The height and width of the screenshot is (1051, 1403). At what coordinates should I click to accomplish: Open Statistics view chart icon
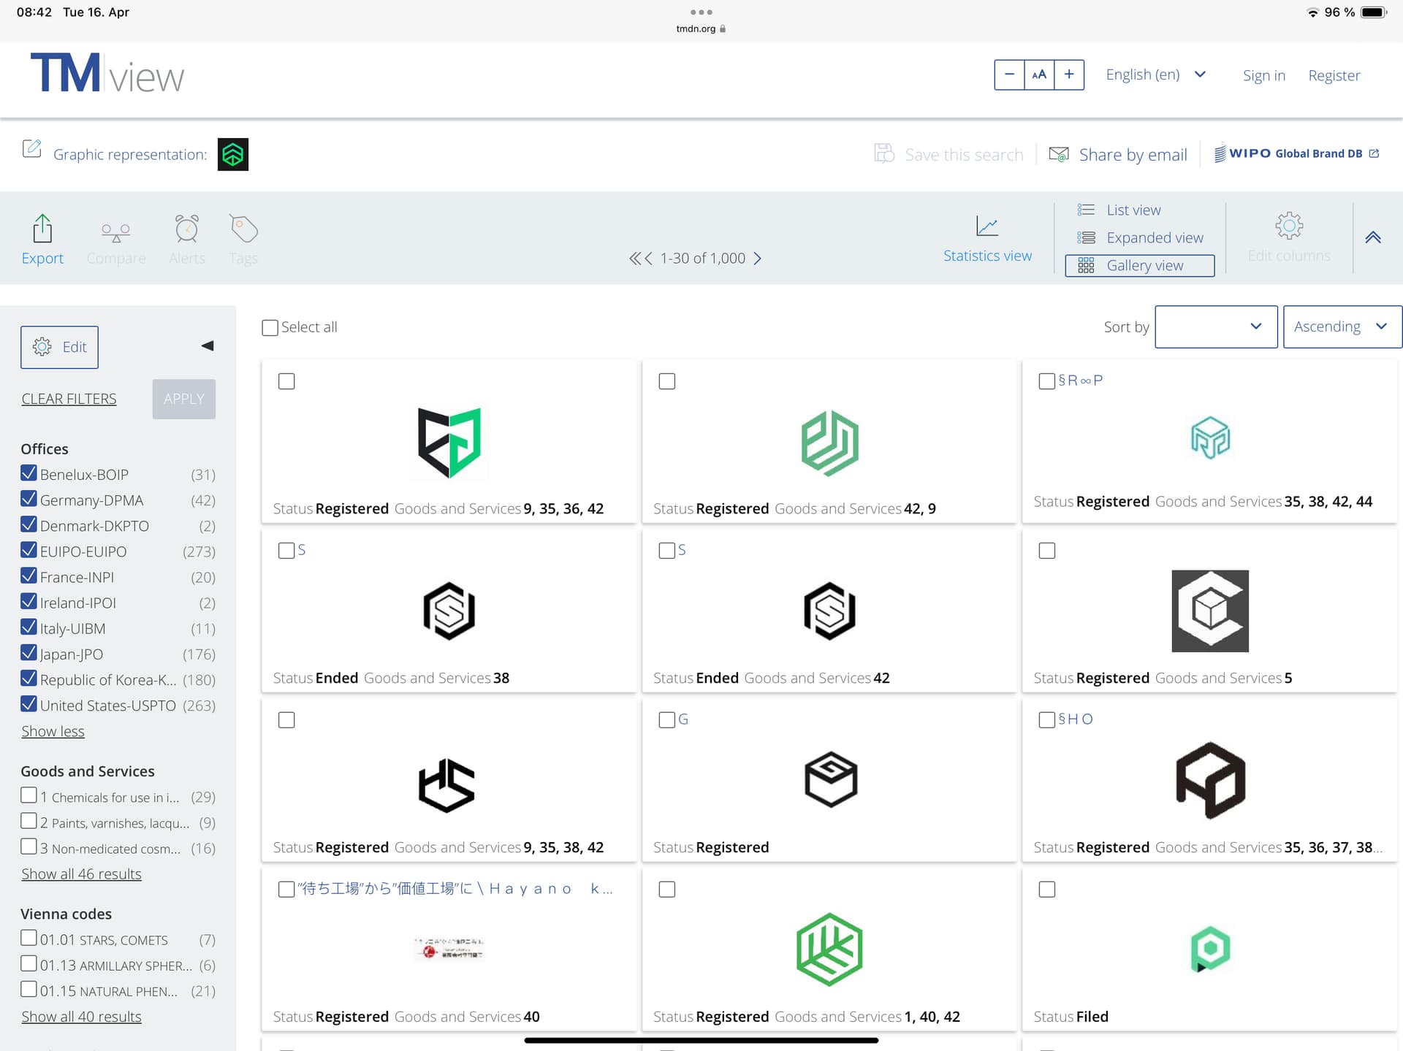point(987,226)
